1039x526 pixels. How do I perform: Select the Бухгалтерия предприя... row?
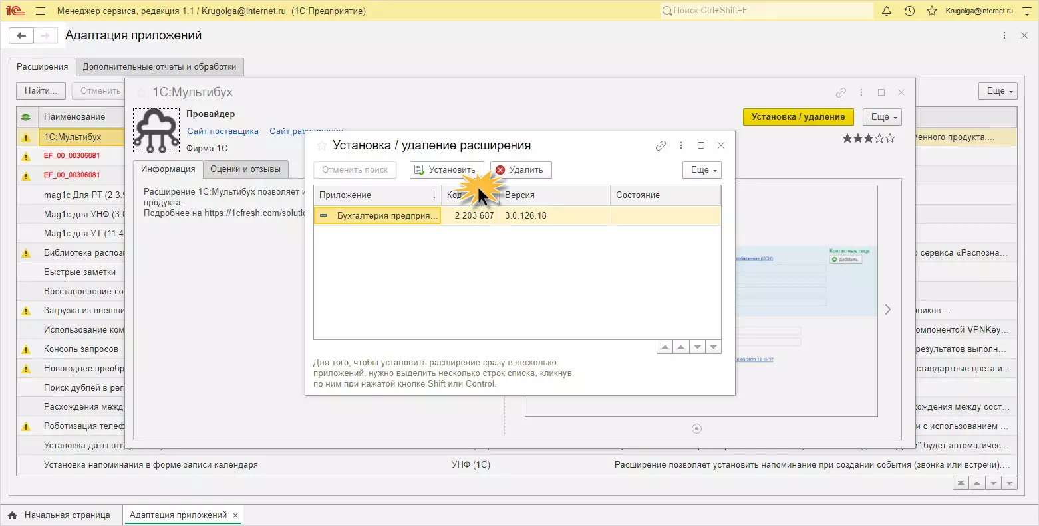tap(377, 216)
